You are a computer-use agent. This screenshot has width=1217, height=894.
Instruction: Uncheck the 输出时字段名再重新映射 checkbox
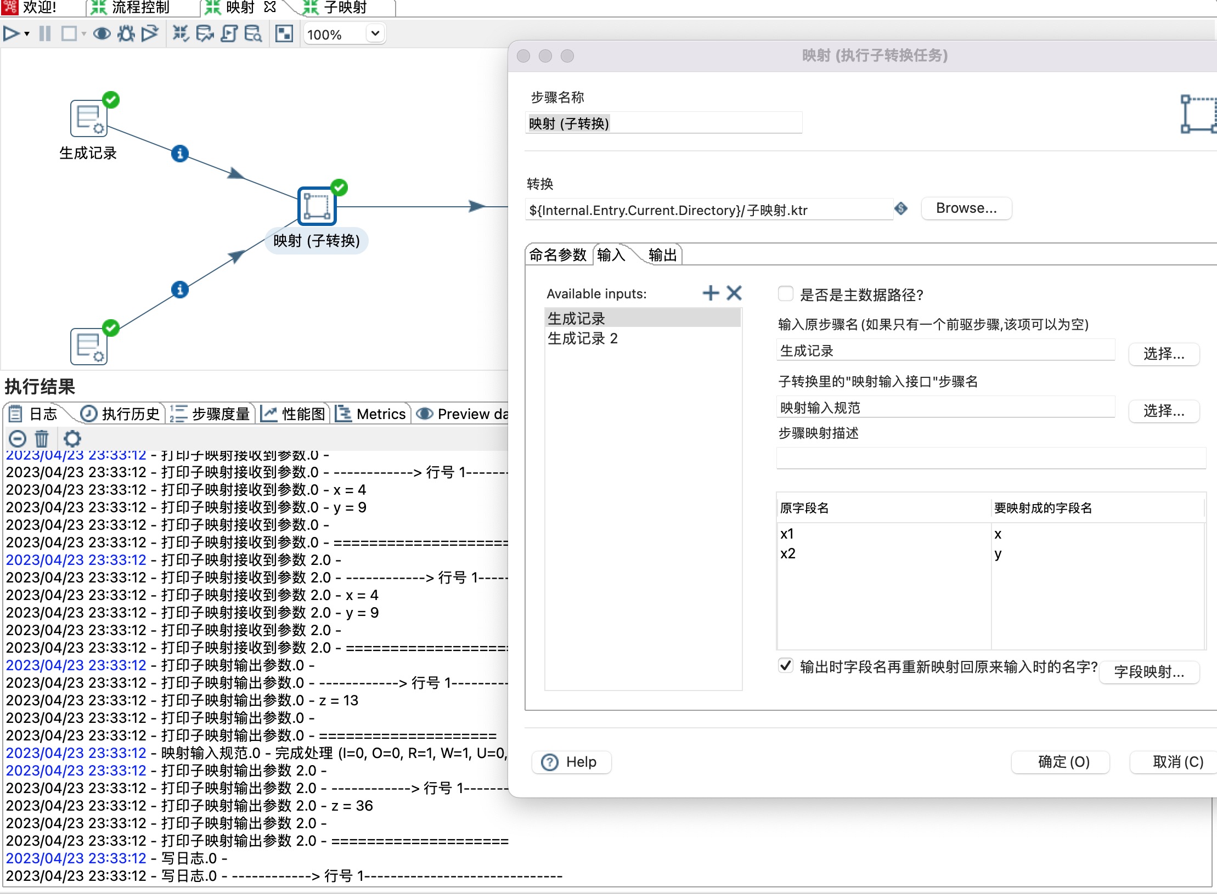(x=786, y=666)
